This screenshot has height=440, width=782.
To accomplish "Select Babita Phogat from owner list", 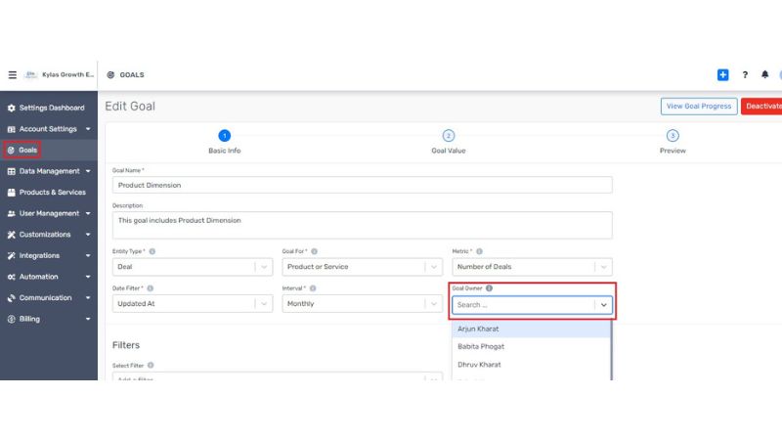I will click(481, 346).
